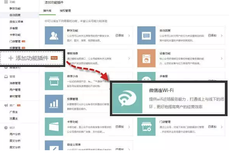Open the 群发功能 plugin card icon
This screenshot has height=156, width=233.
(x=54, y=35)
